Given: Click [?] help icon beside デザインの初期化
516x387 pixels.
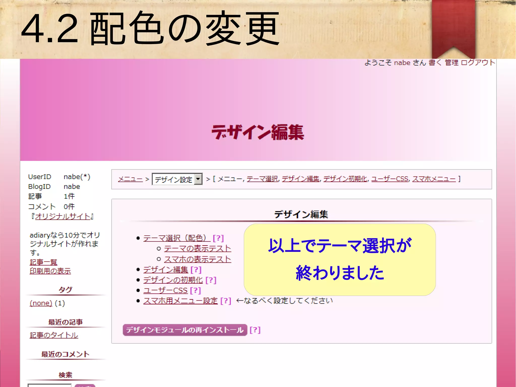Looking at the screenshot, I should pos(211,280).
